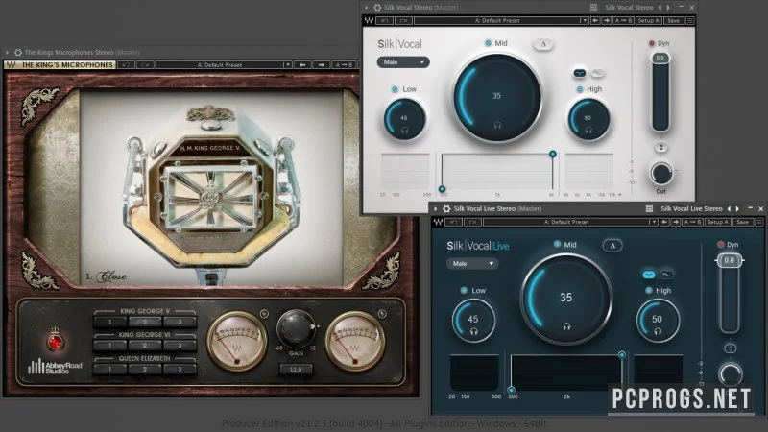Open plugin grid picker in Silk Vocal Live title bar

click(650, 208)
